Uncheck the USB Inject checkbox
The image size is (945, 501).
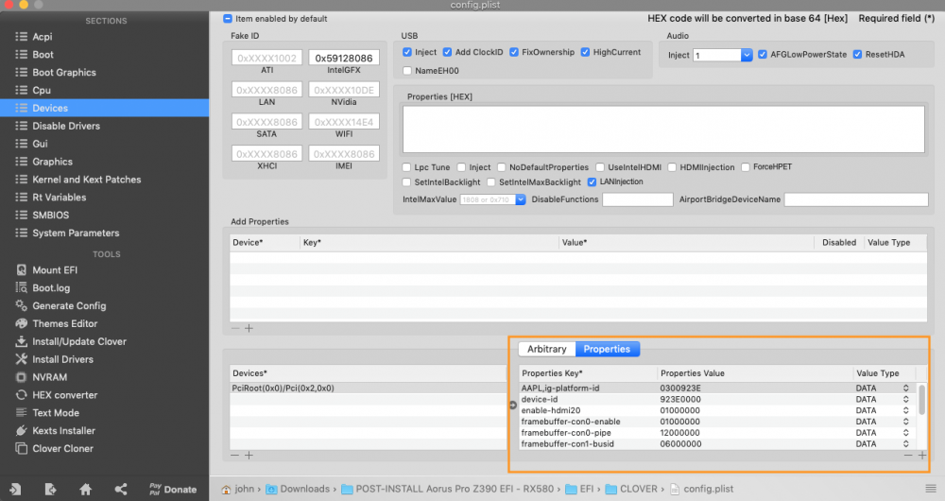(406, 52)
